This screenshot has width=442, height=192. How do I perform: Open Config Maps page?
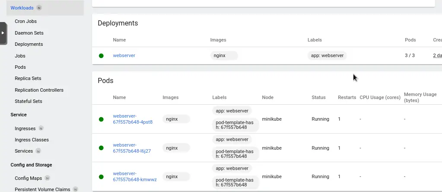[28, 179]
